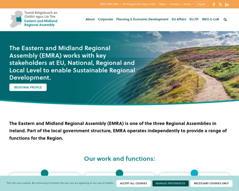Select IREO & CoR in navigation
The height and width of the screenshot is (191, 239).
[210, 19]
